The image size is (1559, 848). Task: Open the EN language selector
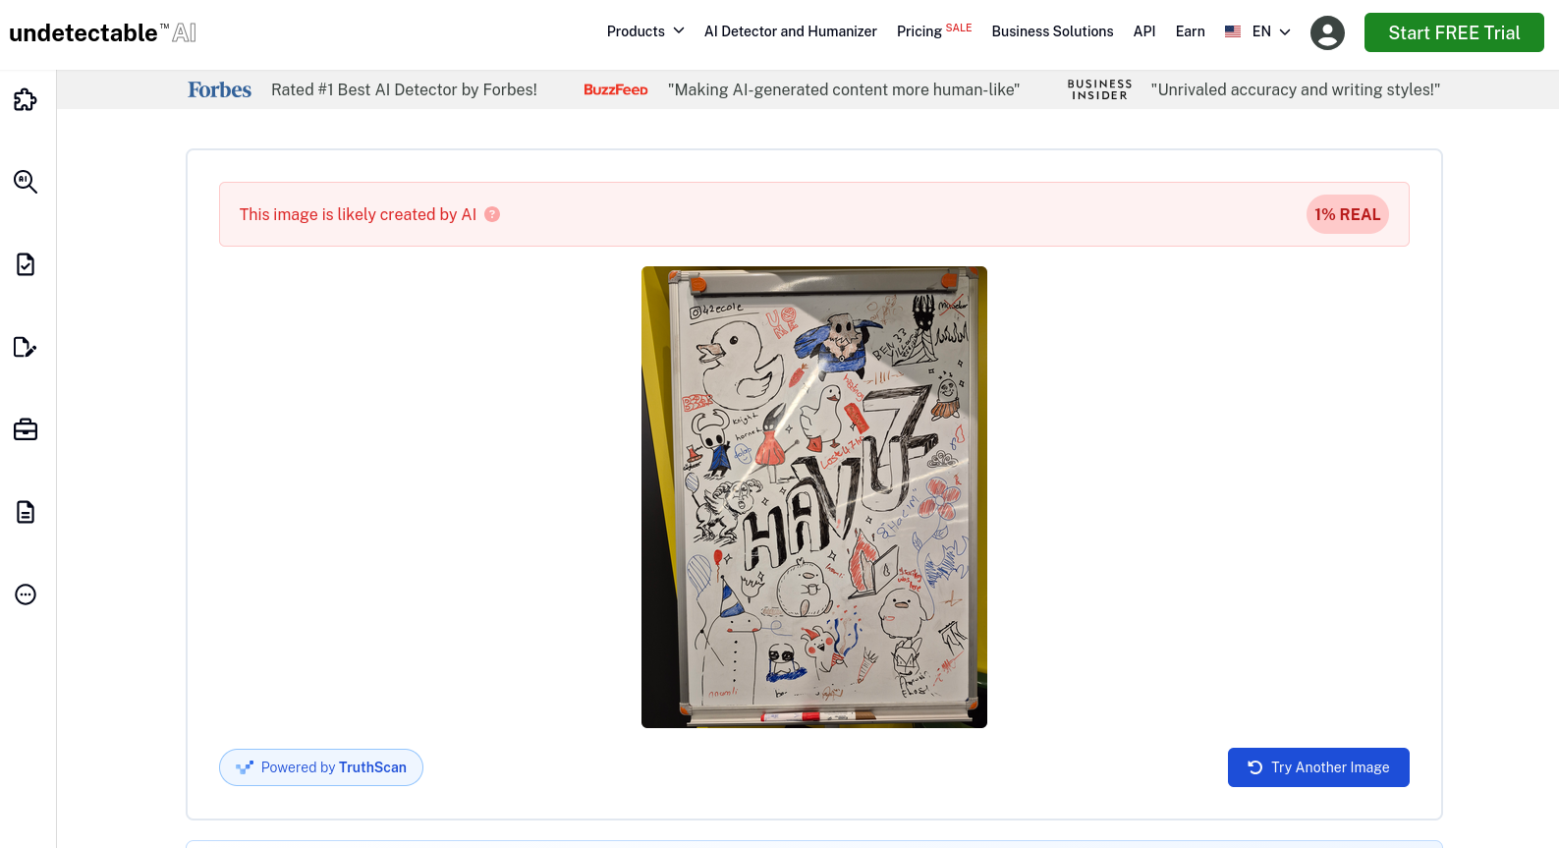[x=1271, y=31]
